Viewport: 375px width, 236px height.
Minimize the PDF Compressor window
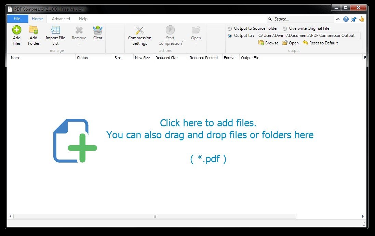pos(336,8)
